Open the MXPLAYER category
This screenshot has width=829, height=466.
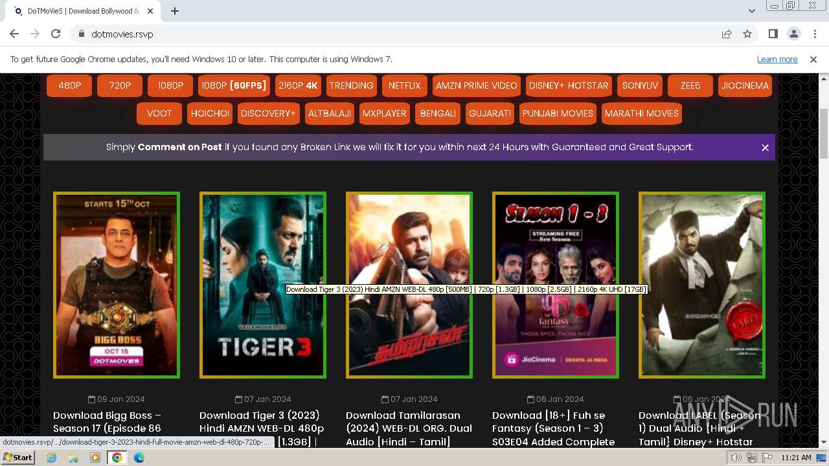point(385,113)
